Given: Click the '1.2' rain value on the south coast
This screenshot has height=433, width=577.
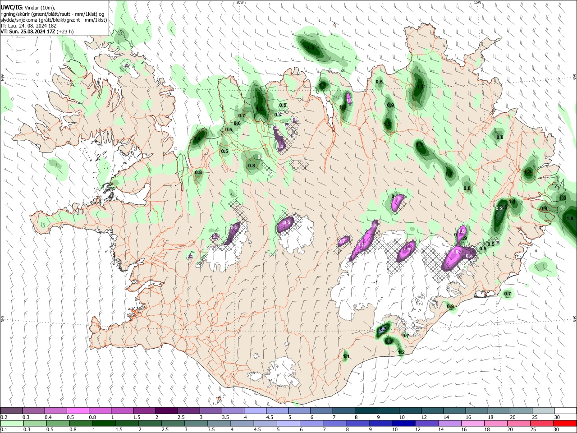Looking at the screenshot, I should pos(401,352).
